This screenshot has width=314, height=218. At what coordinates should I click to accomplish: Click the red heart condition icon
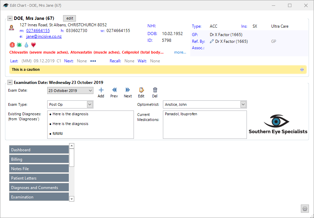coord(33,45)
